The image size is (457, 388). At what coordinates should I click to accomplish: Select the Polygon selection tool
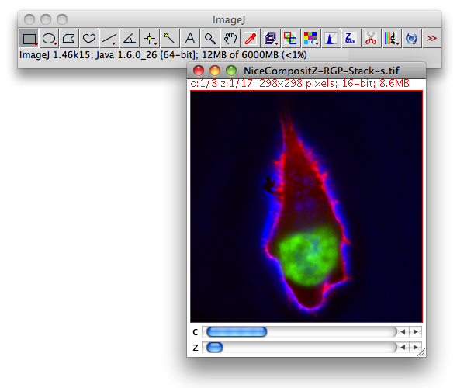69,39
